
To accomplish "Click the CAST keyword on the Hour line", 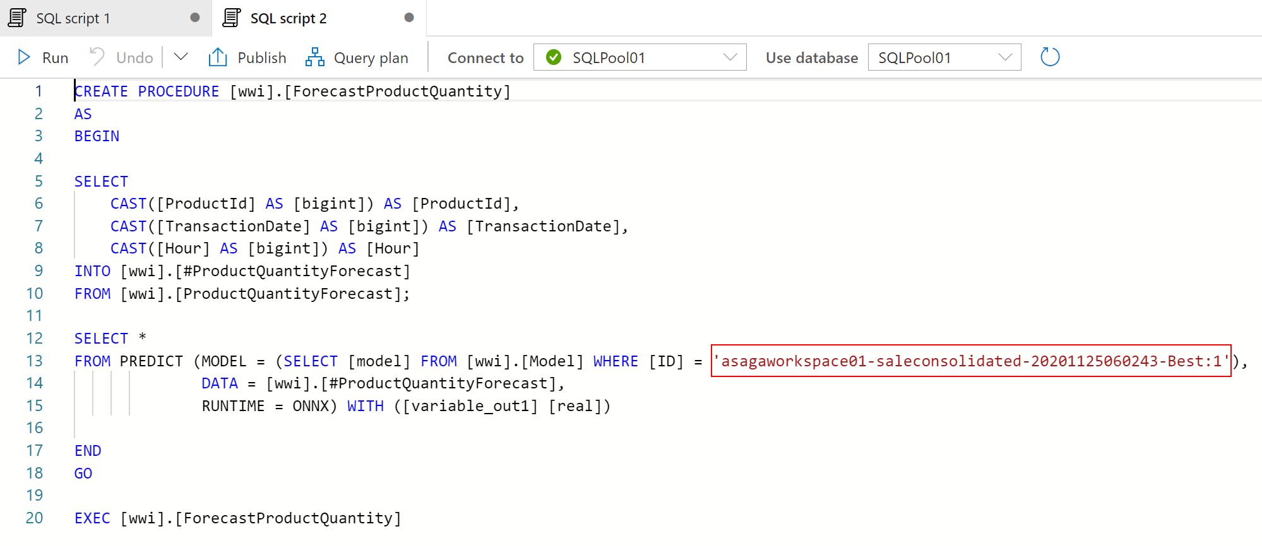I will click(x=128, y=248).
